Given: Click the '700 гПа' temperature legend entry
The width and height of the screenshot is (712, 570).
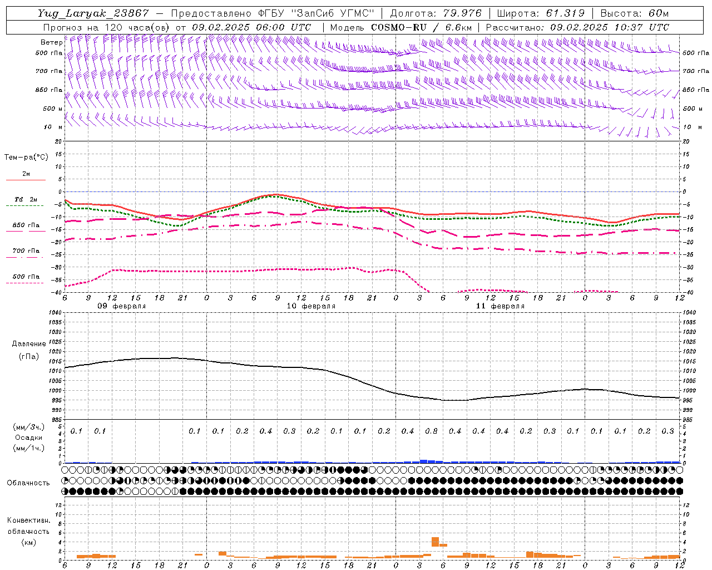Looking at the screenshot, I should click(x=26, y=250).
